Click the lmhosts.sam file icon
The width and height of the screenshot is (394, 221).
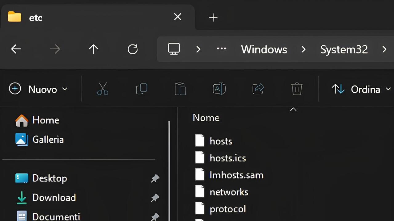click(x=200, y=175)
